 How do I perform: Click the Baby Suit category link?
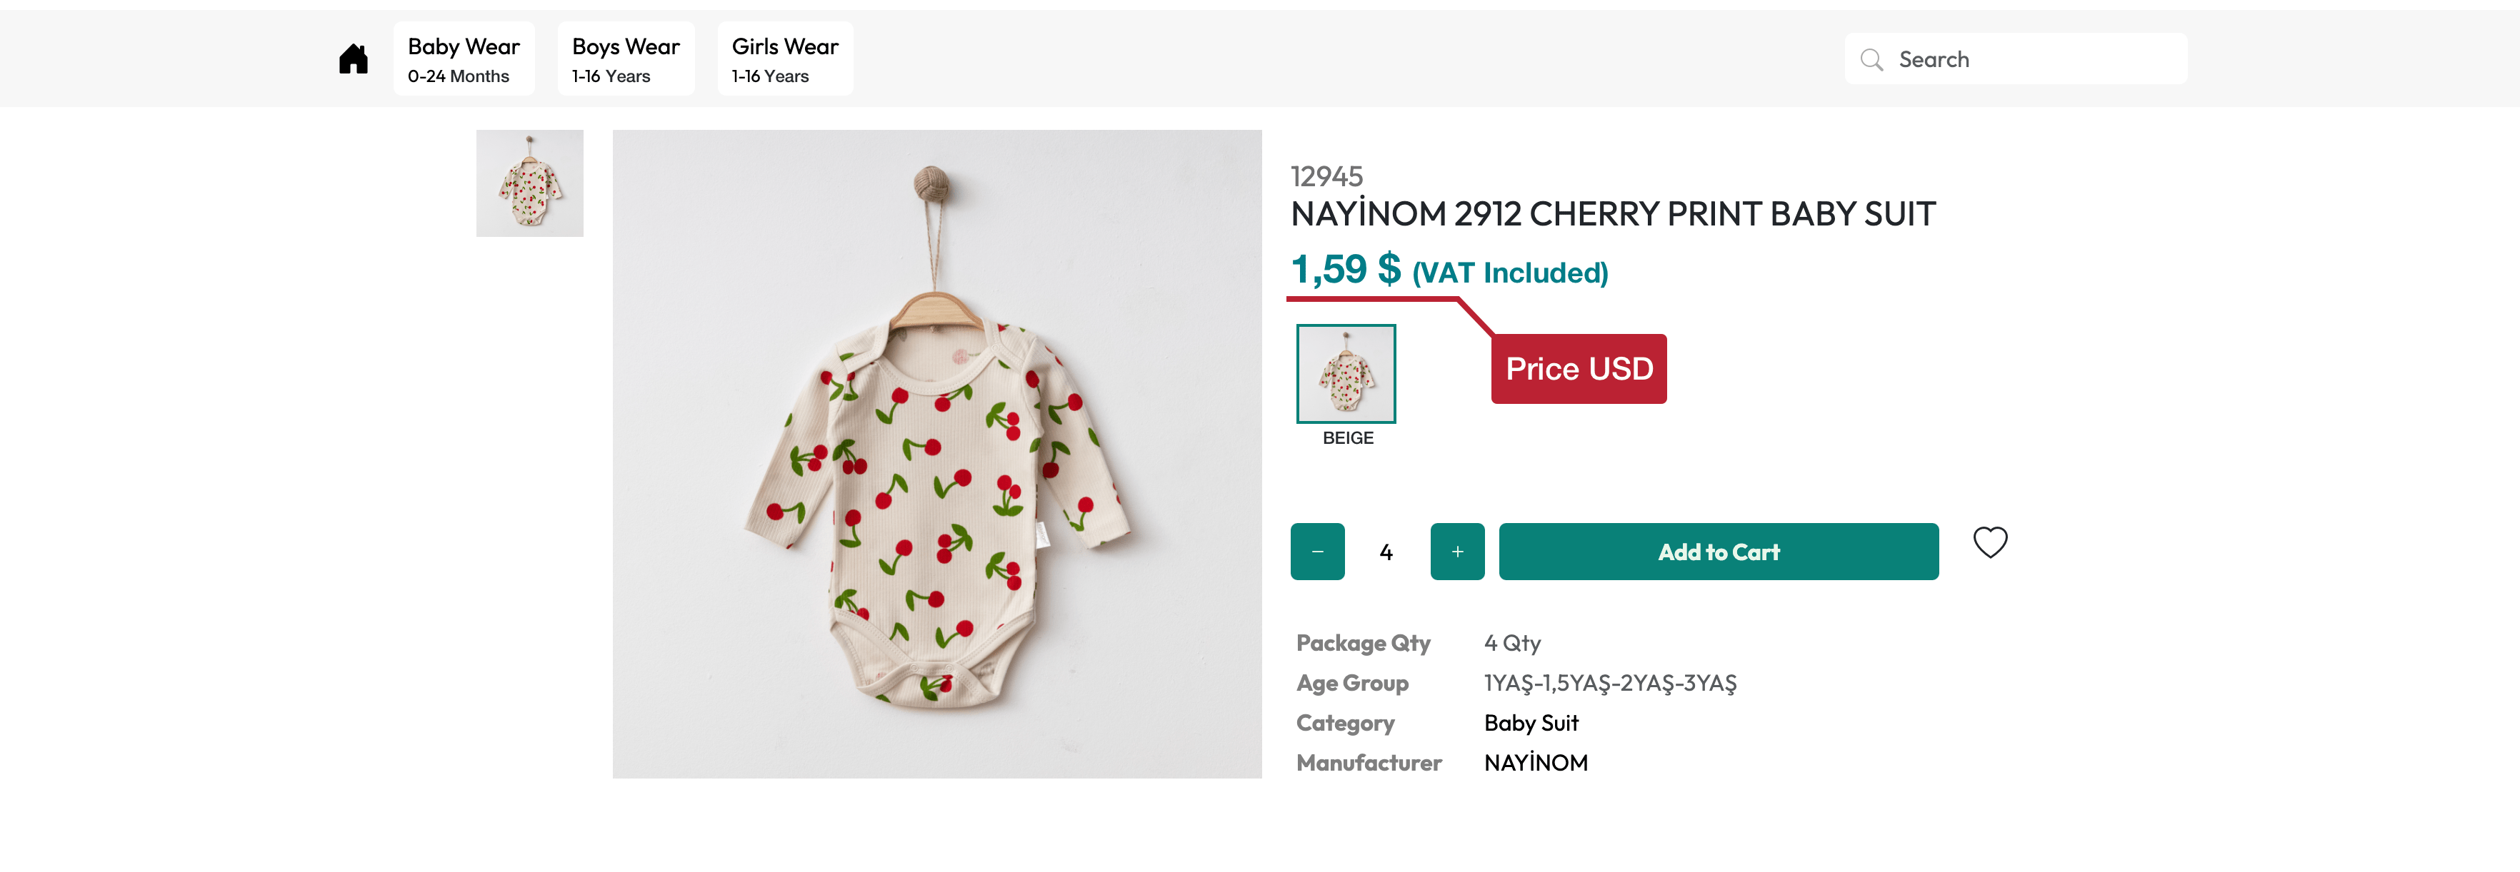(1531, 724)
